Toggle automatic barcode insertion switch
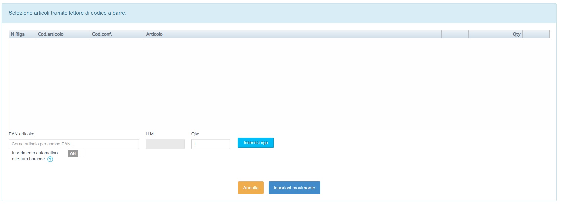This screenshot has height=211, width=561. [x=76, y=154]
